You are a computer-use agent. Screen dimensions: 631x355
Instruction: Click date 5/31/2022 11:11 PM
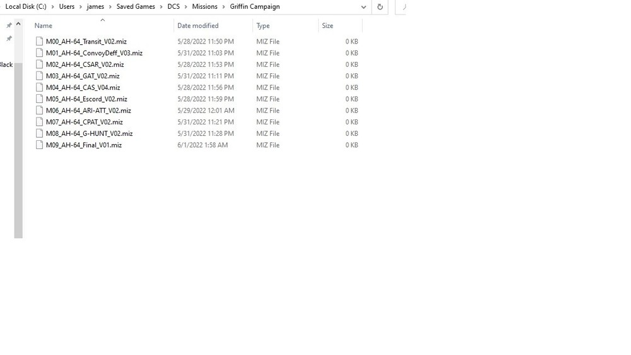click(206, 76)
